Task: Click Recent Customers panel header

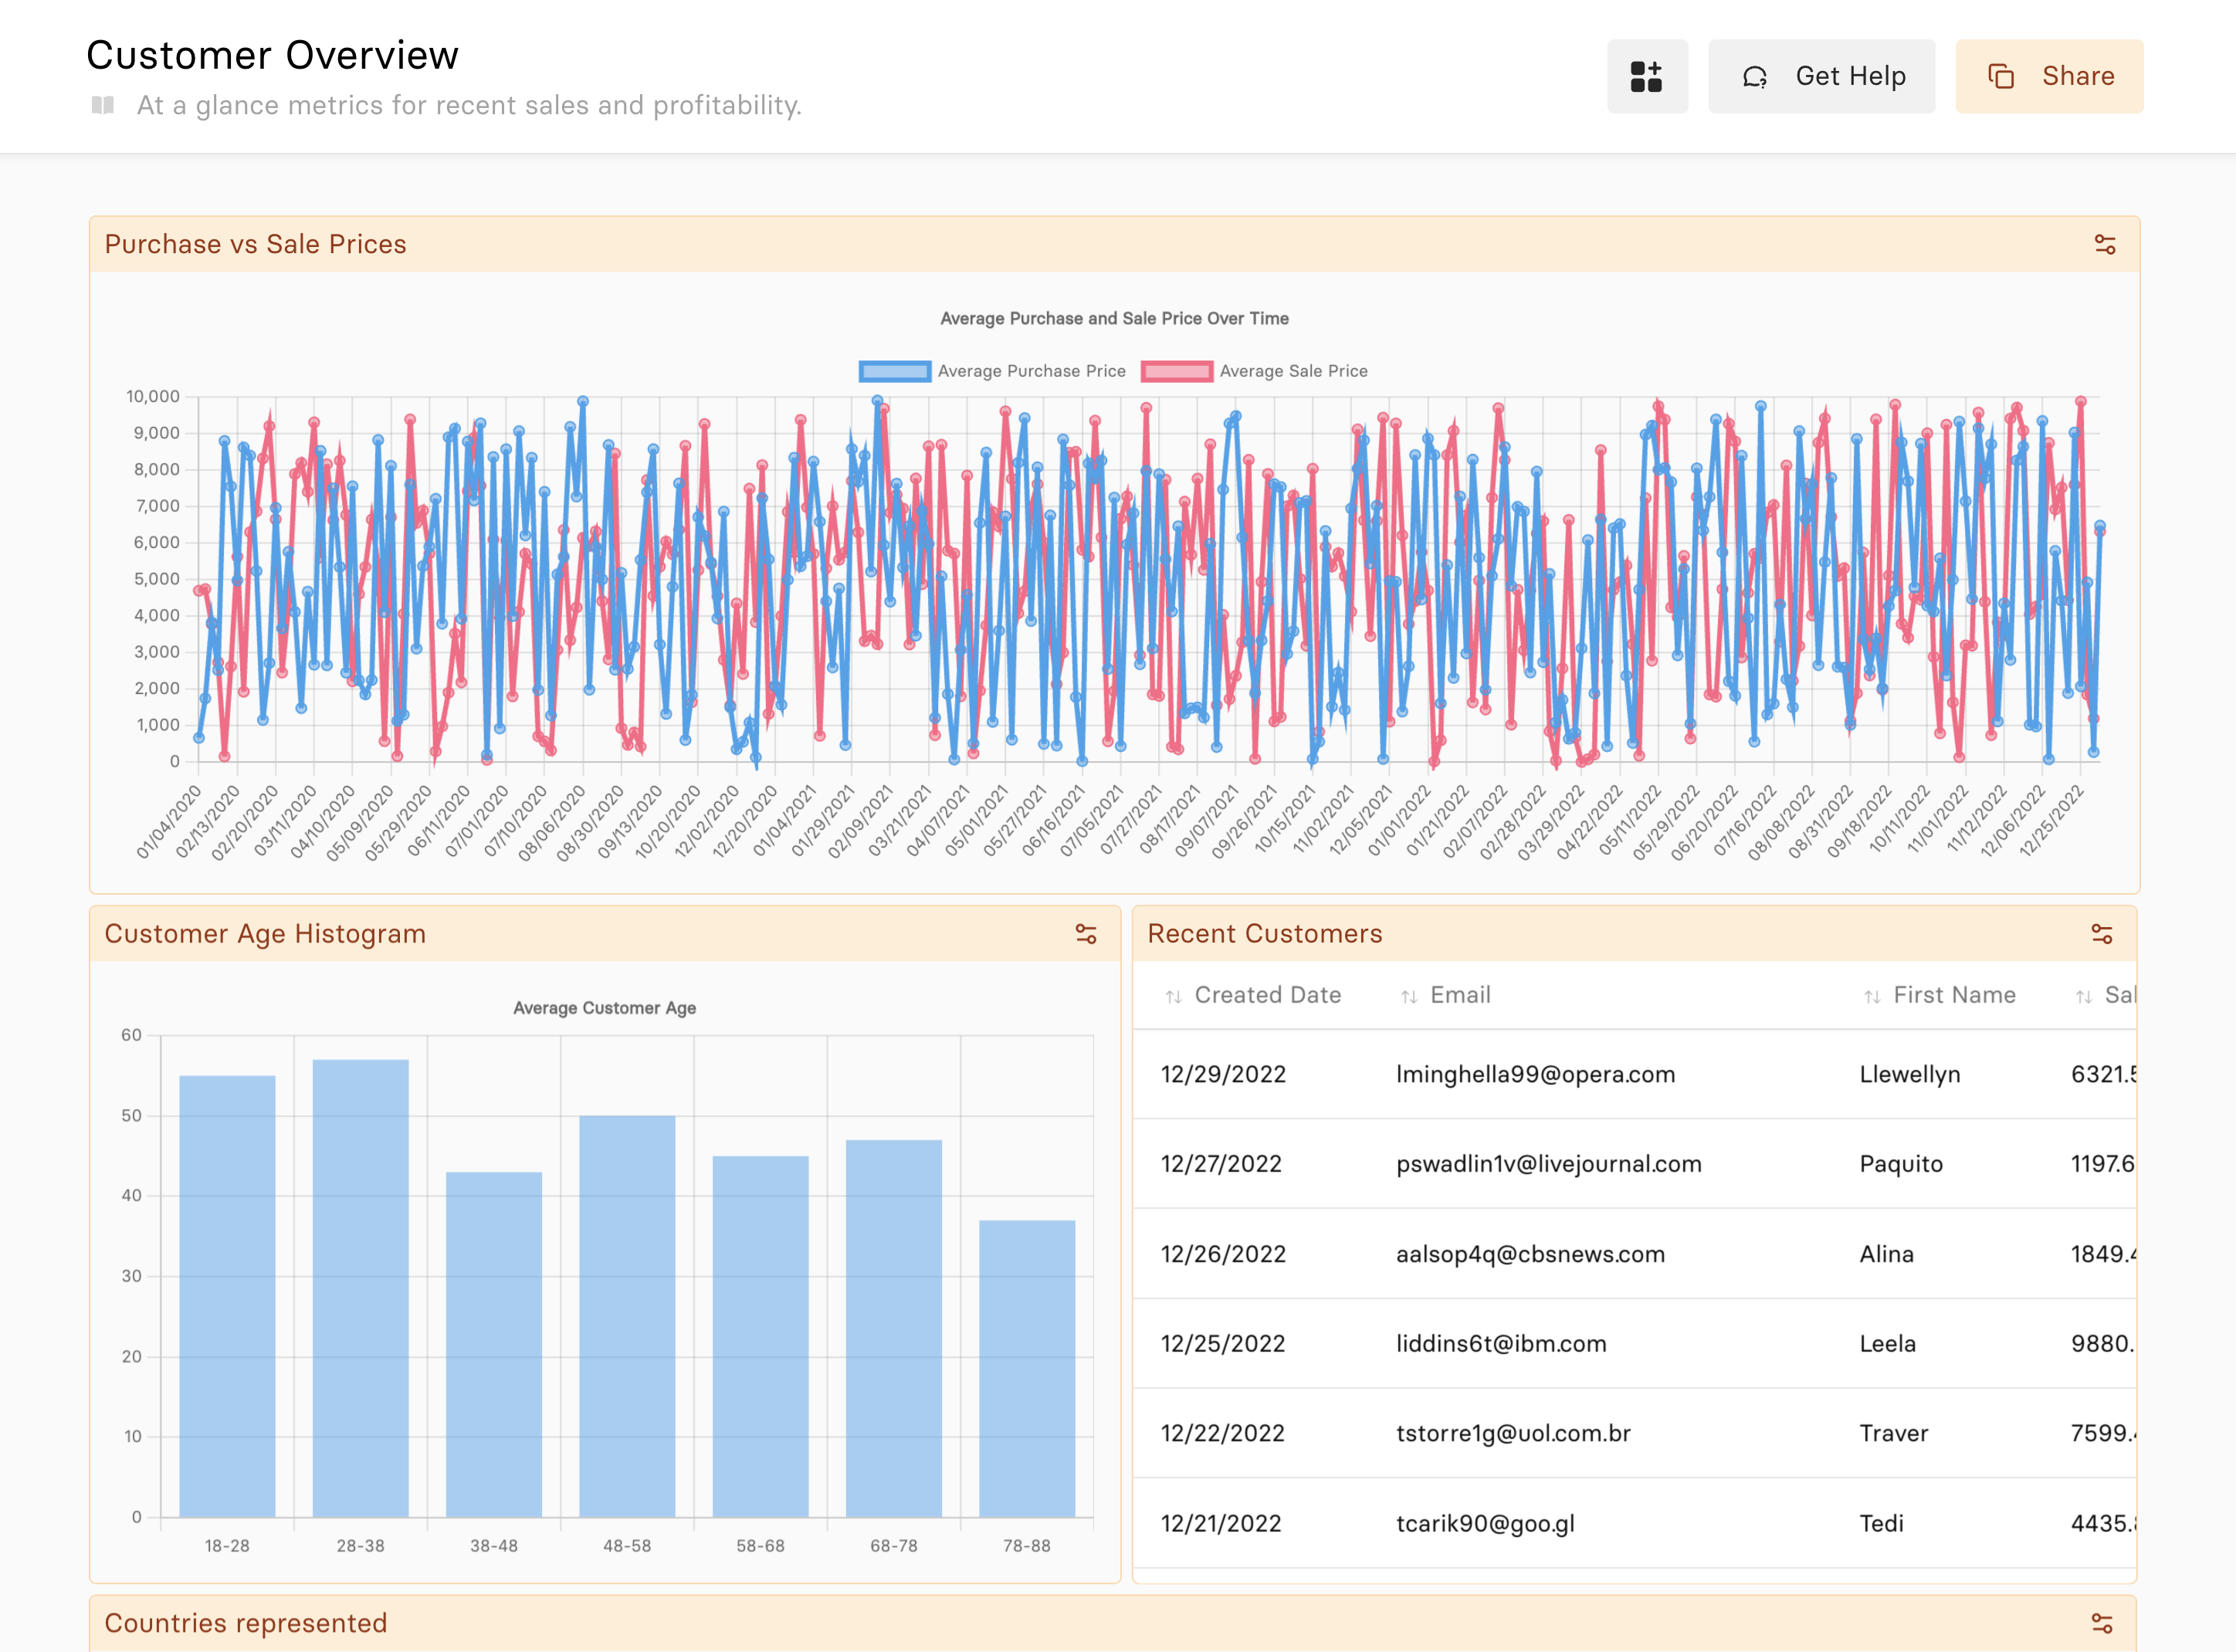Action: coord(1634,934)
